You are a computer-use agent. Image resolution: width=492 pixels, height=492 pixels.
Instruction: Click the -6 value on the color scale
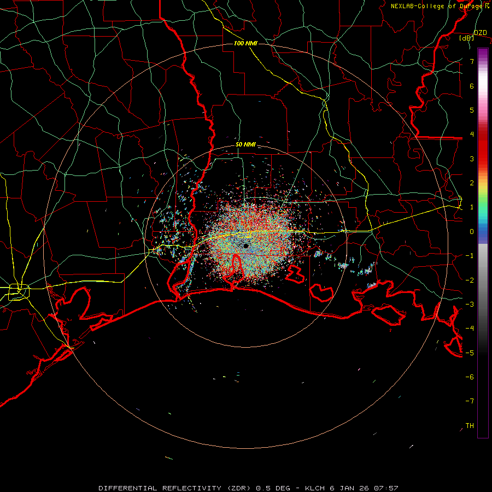[x=470, y=377]
